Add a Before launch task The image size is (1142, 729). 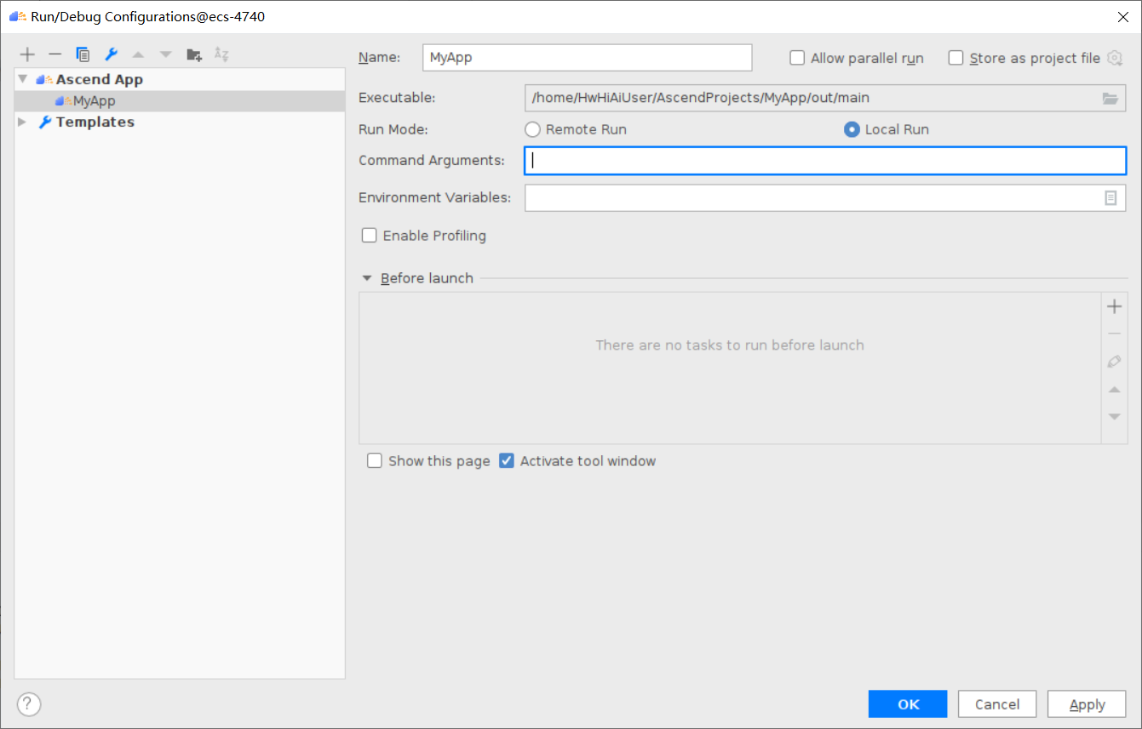pos(1114,307)
